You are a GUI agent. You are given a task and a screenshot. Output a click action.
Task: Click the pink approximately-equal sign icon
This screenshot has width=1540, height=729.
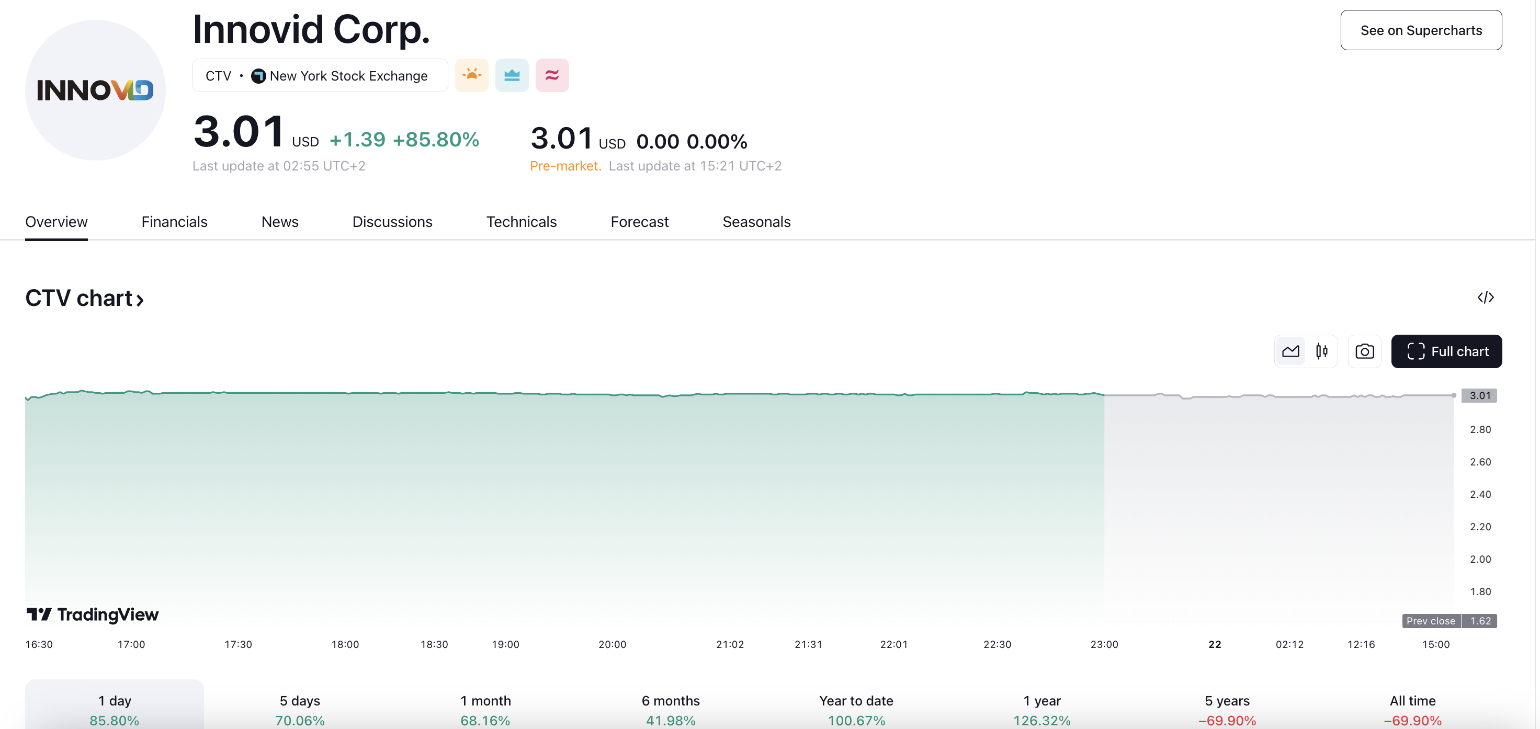[552, 75]
